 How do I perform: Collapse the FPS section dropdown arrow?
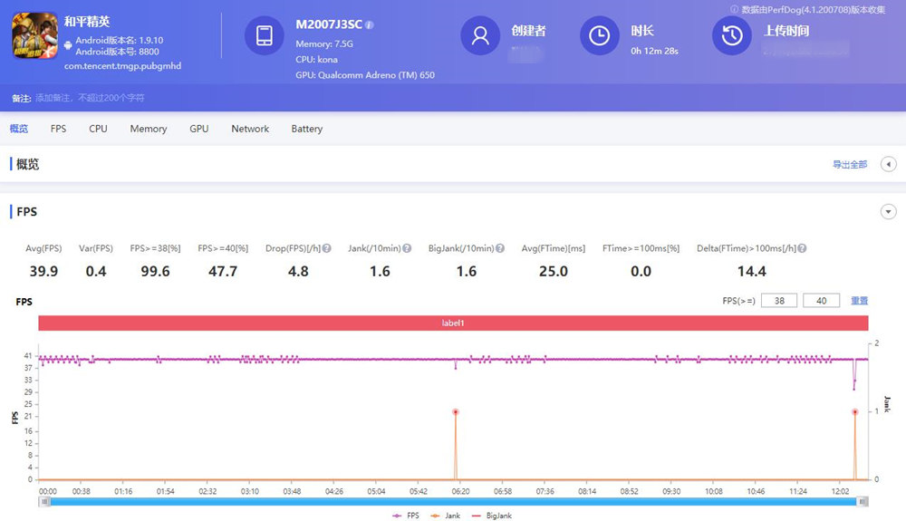(x=888, y=211)
